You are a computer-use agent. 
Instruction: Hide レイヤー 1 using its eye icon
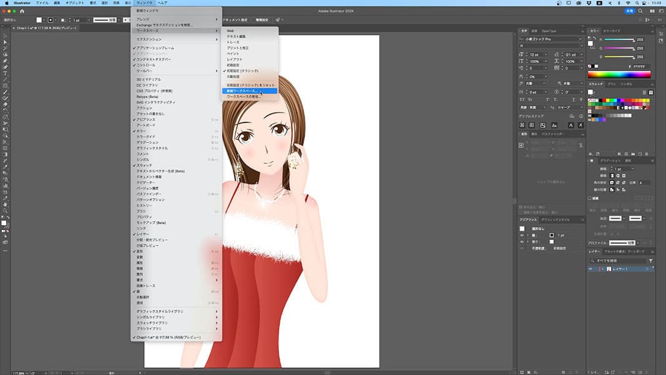pyautogui.click(x=592, y=269)
